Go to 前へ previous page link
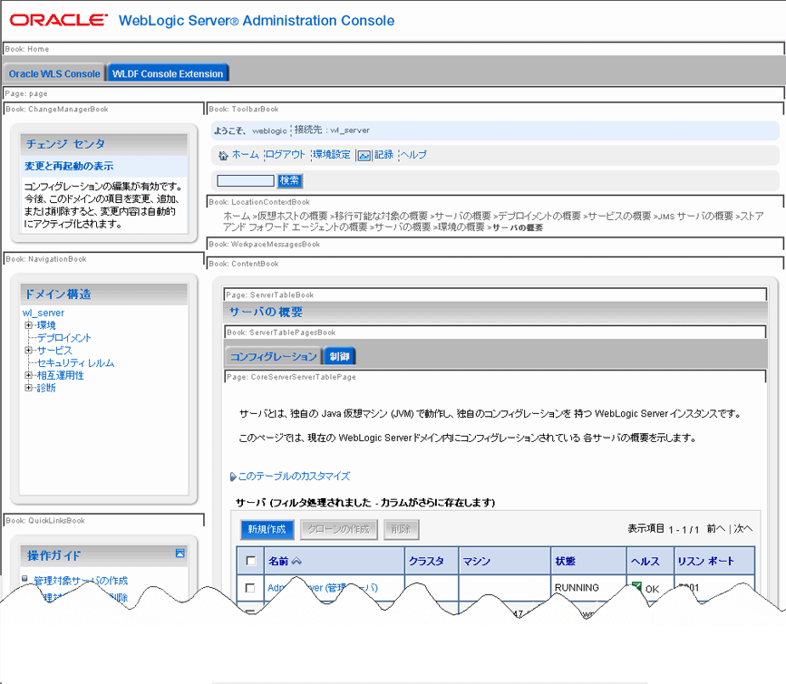Screen dimensions: 786x684 pos(716,529)
